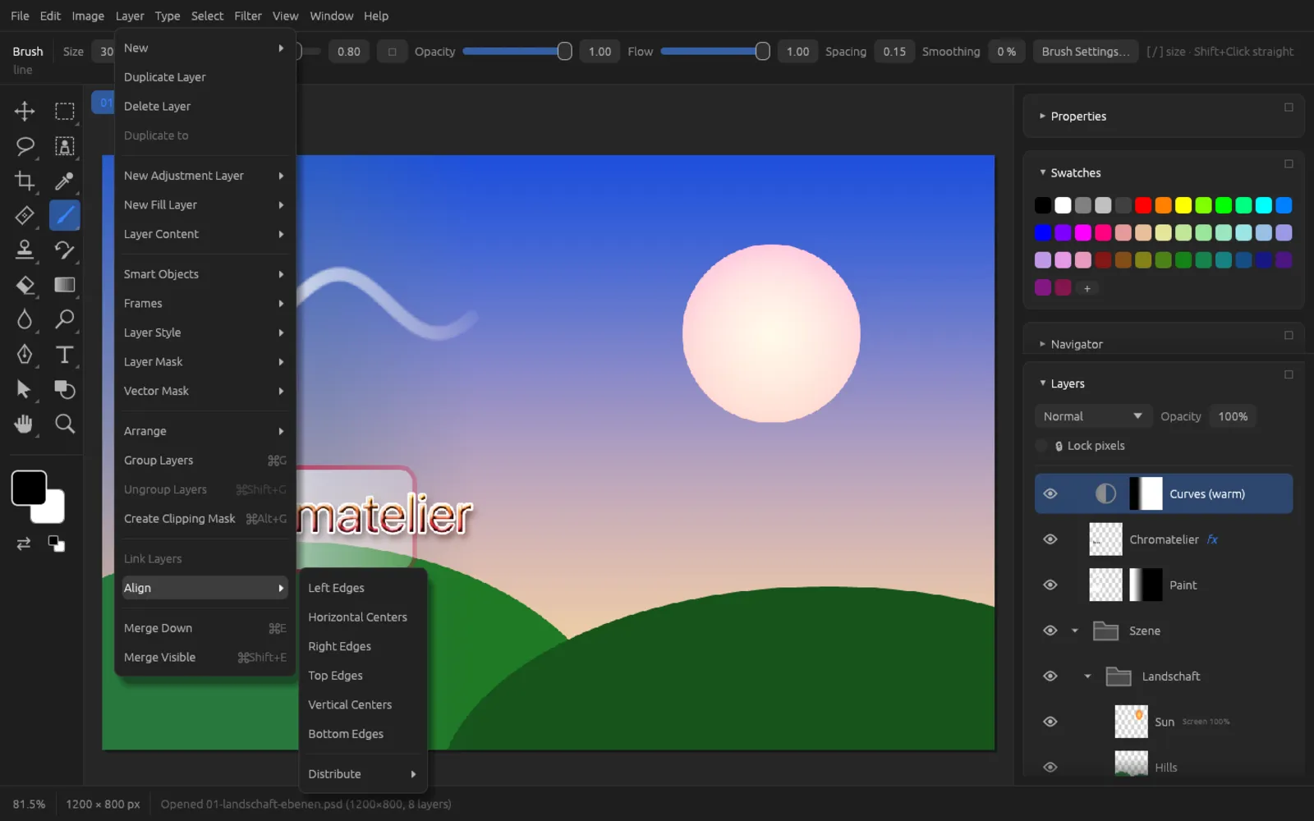Collapse the Landschaft group
The image size is (1314, 821).
[x=1087, y=677]
